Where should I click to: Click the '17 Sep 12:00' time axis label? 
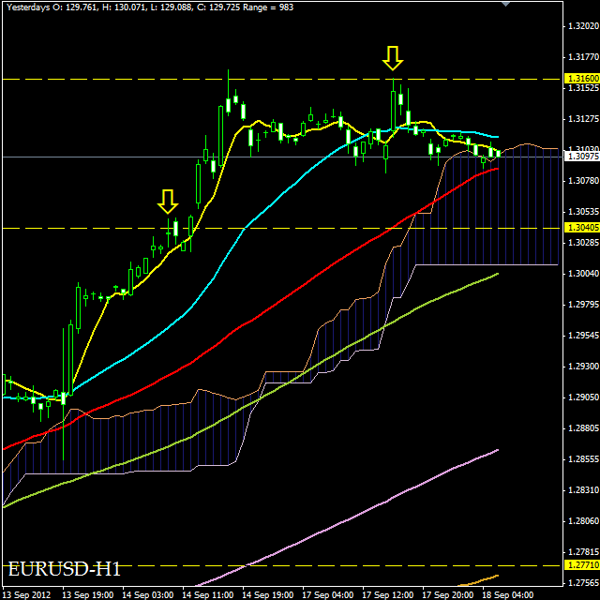(388, 595)
